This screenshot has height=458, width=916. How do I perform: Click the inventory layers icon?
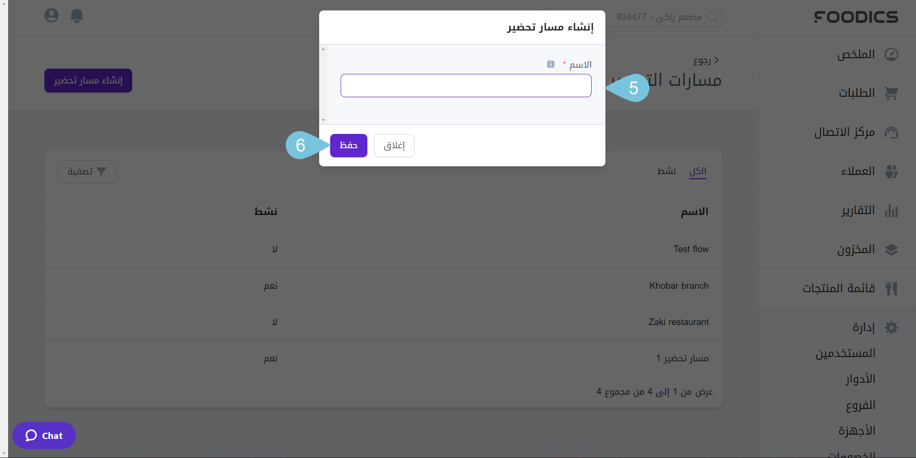(891, 250)
